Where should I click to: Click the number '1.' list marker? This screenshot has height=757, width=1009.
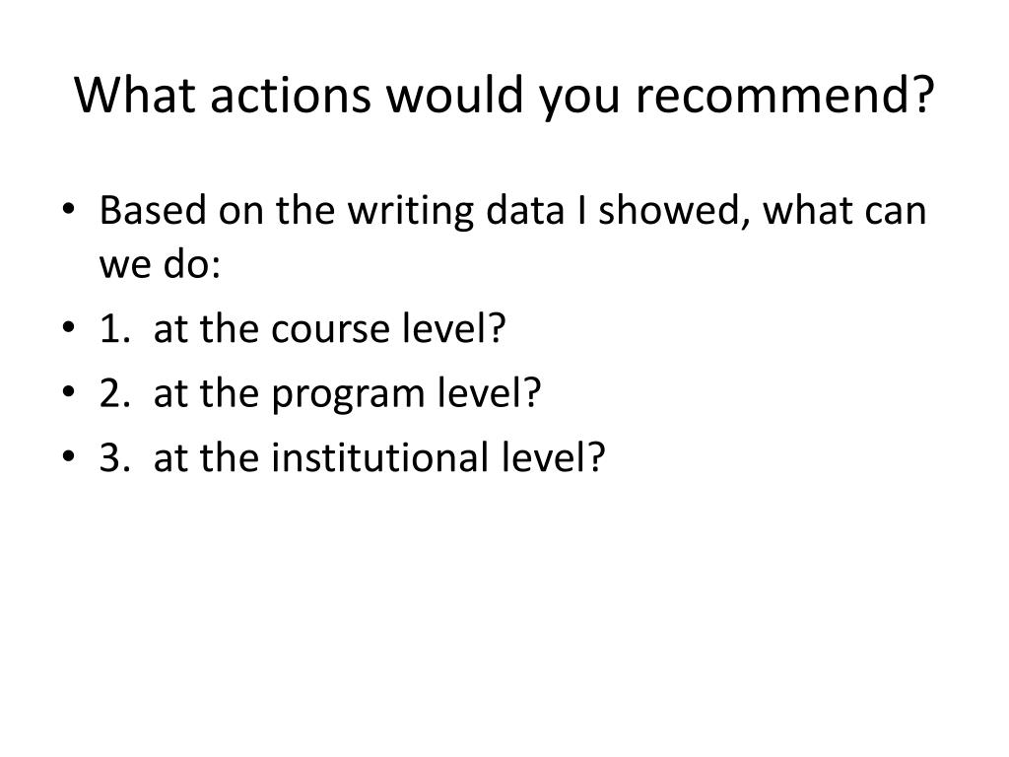click(x=116, y=328)
